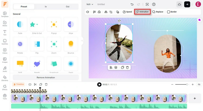
Task: Open the Audio sidebar panel
Action: coord(5,69)
